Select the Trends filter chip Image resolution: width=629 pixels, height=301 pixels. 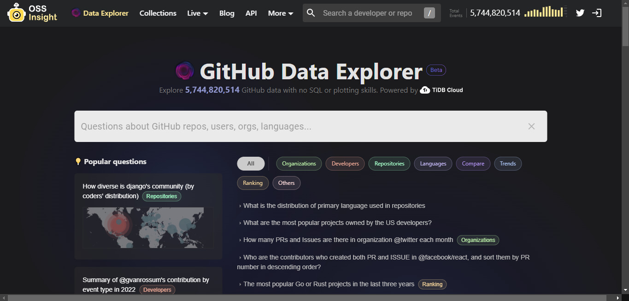tap(508, 164)
